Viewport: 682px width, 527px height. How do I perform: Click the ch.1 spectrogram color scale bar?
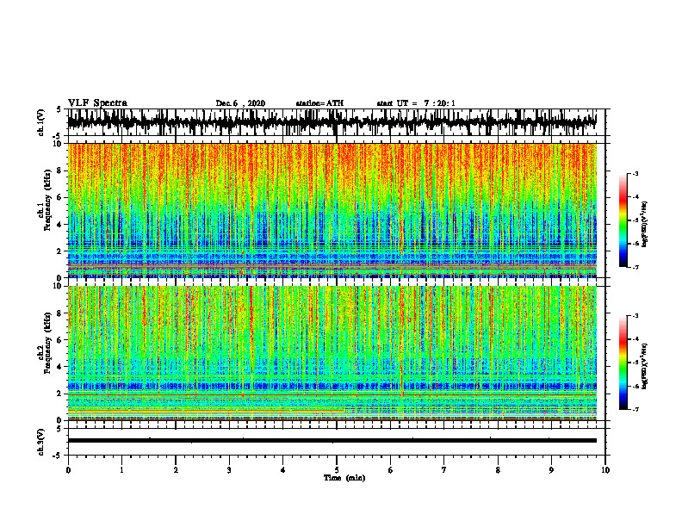click(623, 220)
